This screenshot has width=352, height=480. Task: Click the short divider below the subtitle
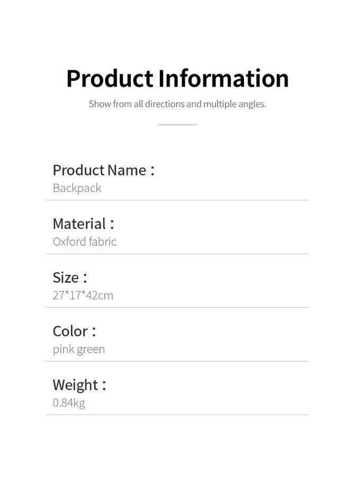coord(177,125)
